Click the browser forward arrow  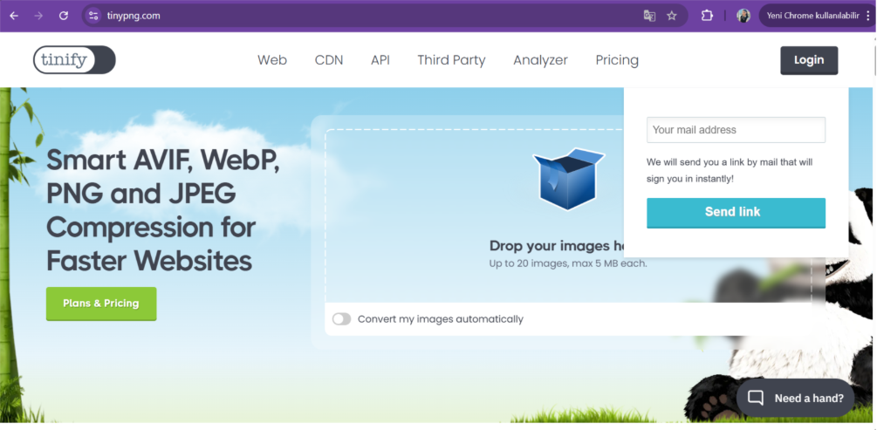tap(38, 16)
